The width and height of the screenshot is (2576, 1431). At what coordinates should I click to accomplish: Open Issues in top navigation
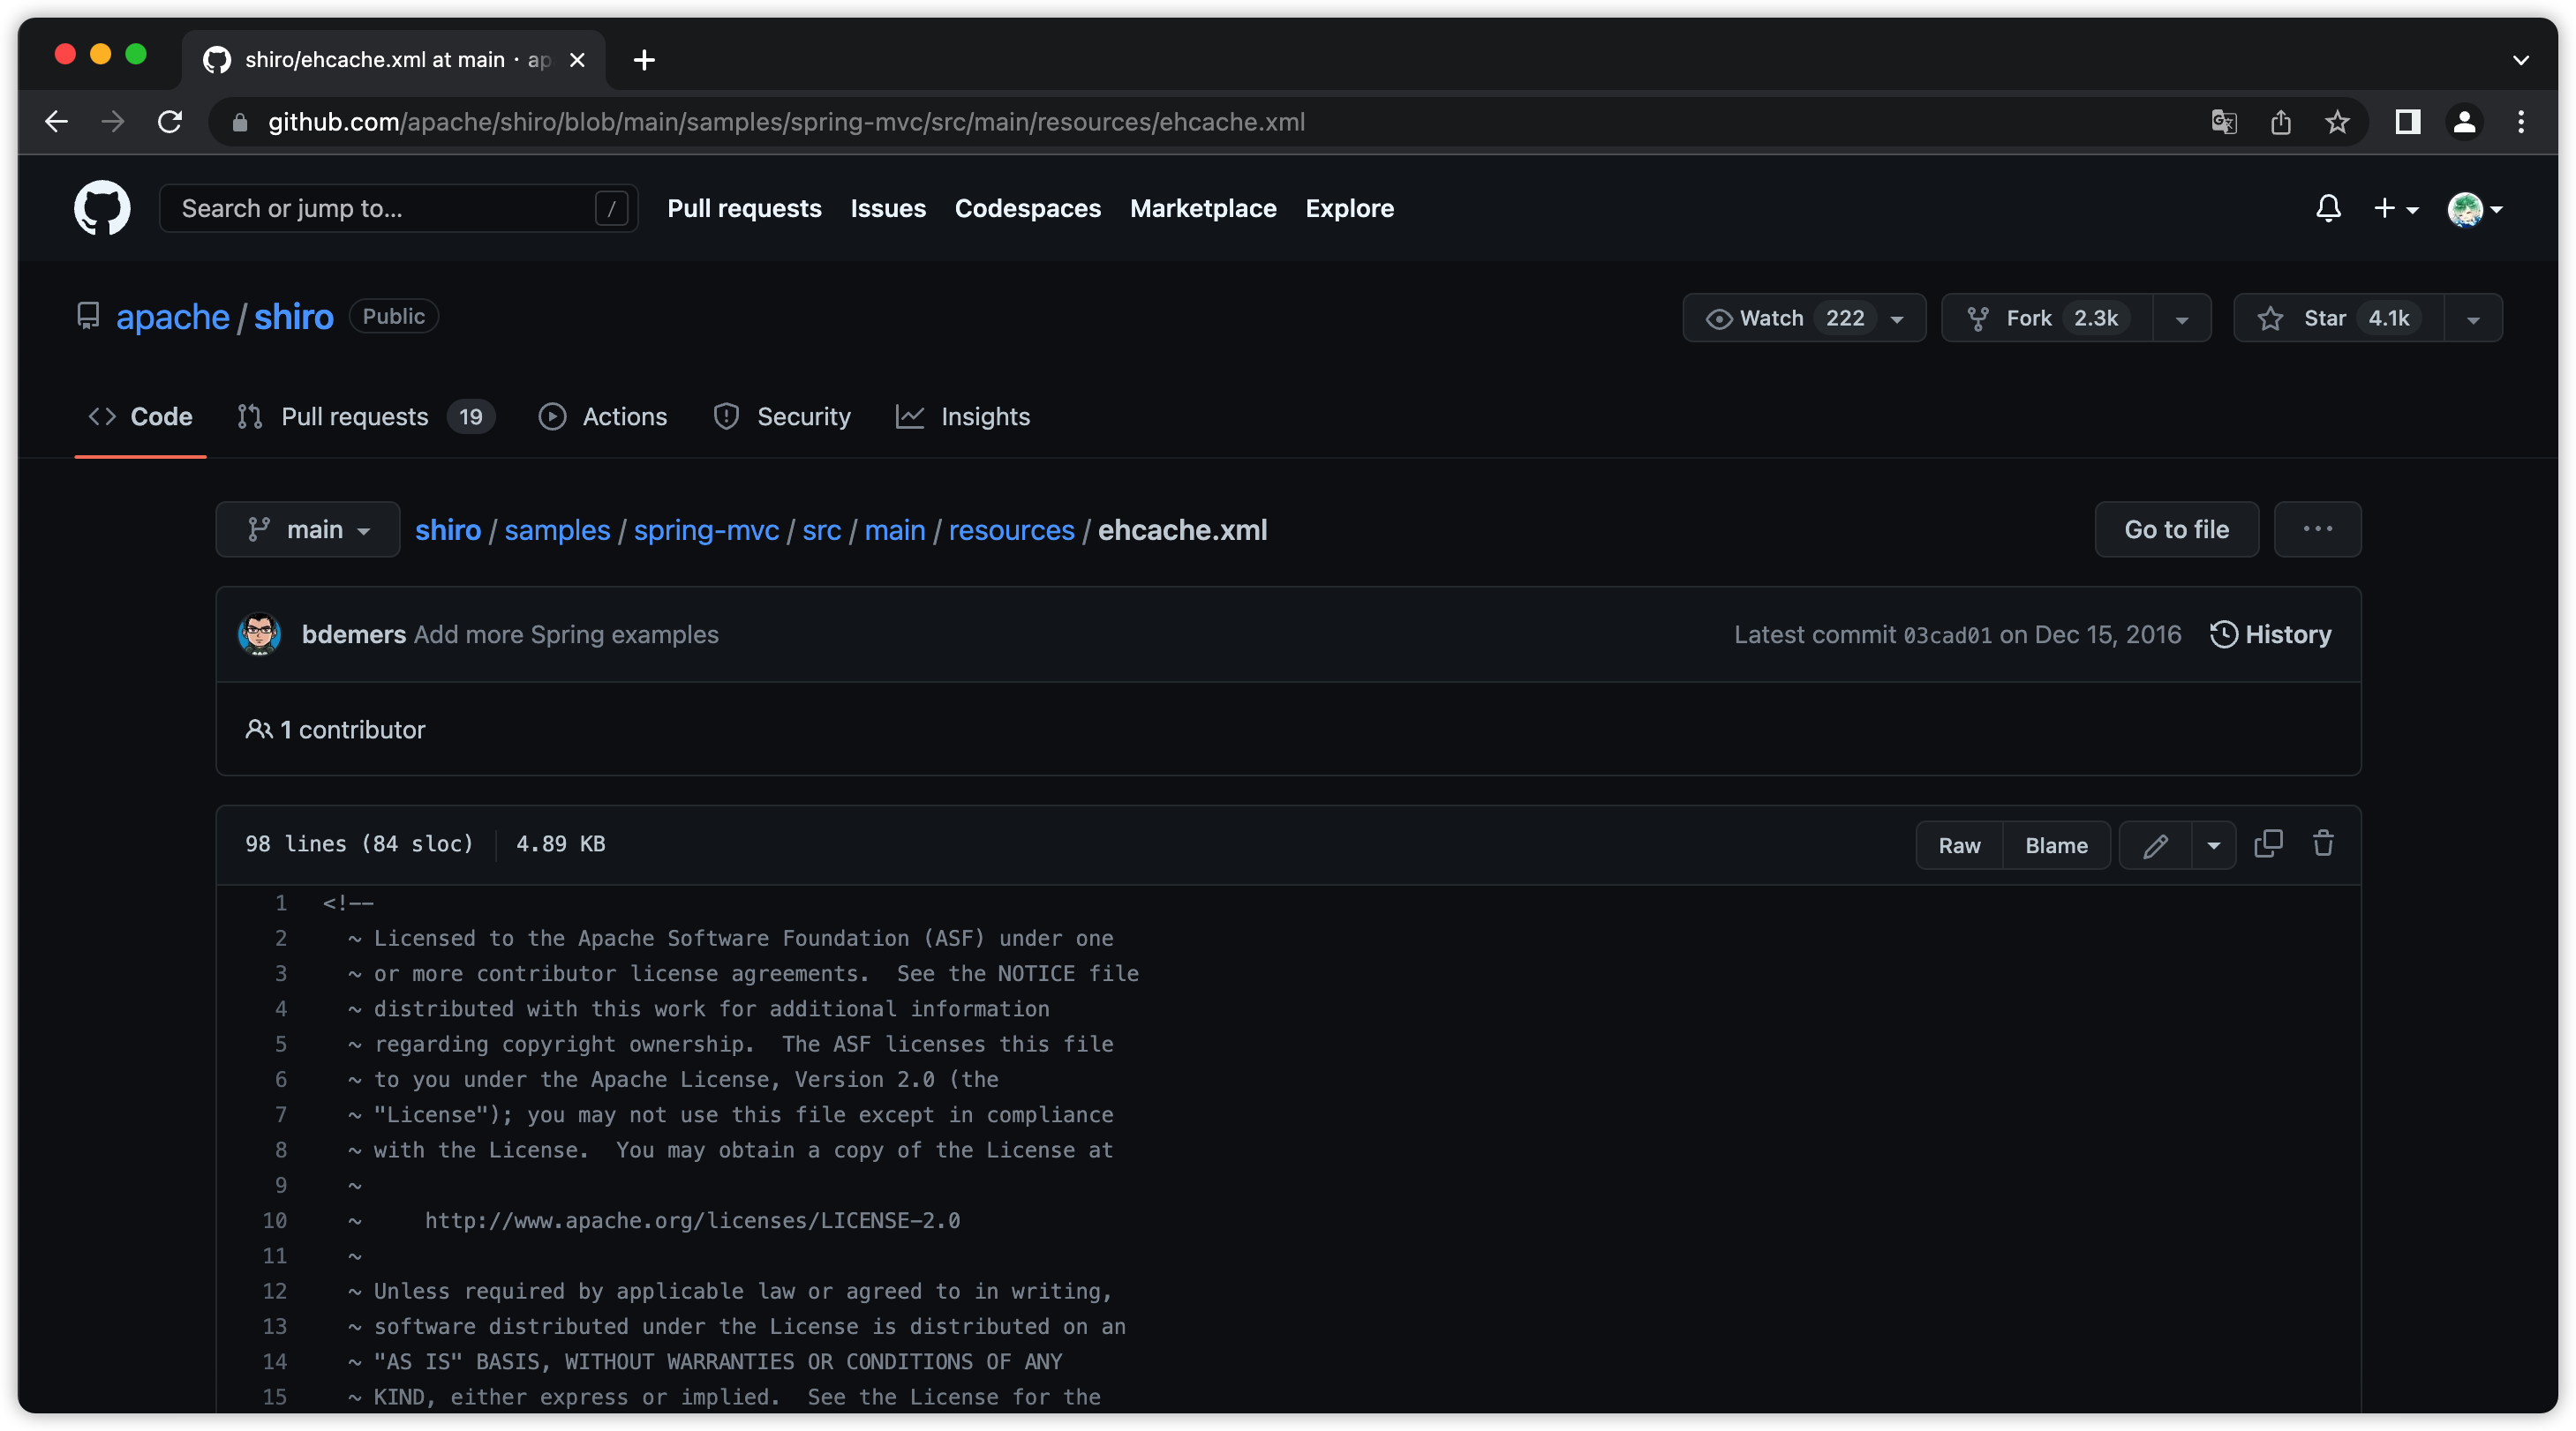888,208
